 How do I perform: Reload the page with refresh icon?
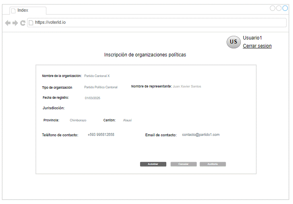[x=23, y=23]
